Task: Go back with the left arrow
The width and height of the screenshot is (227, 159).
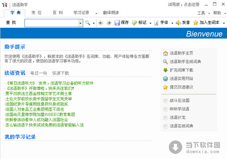Action: [101, 23]
